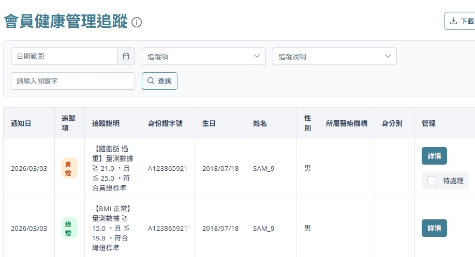475x257 pixels.
Task: Select the 身份證字號 column header
Action: click(165, 123)
